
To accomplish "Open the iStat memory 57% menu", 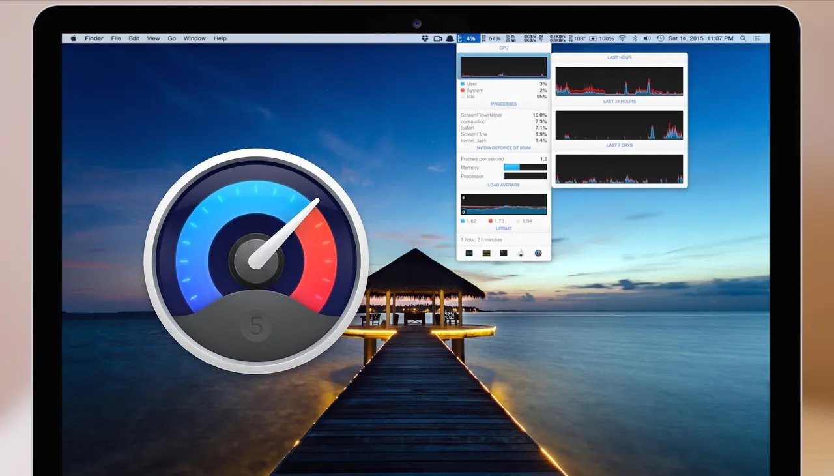I will point(492,38).
